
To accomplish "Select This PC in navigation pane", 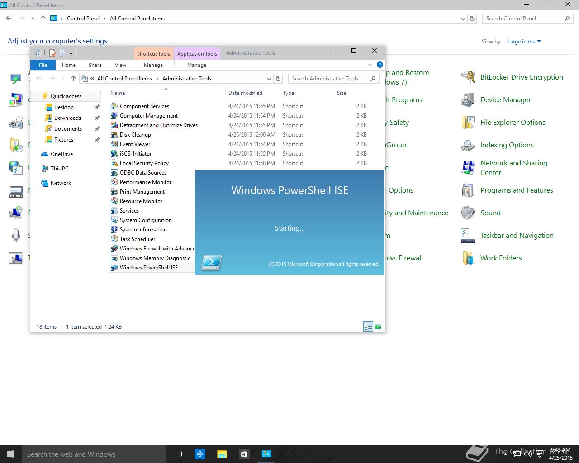I will (60, 169).
